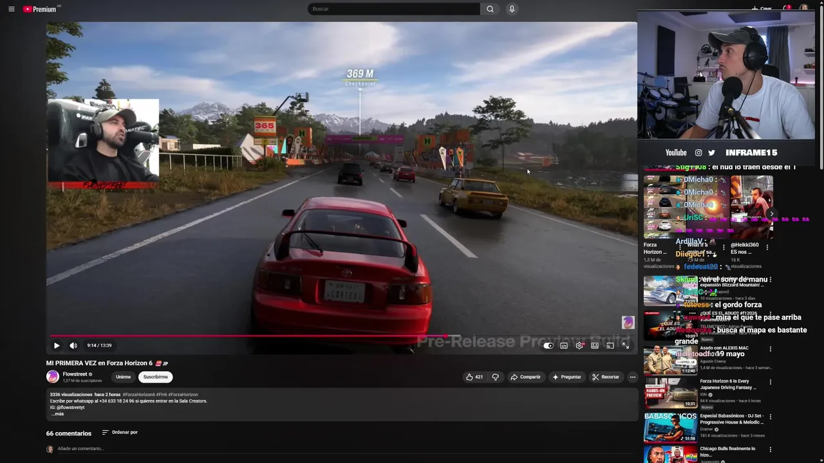The height and width of the screenshot is (463, 824).
Task: Open the notifications bell
Action: click(x=787, y=8)
